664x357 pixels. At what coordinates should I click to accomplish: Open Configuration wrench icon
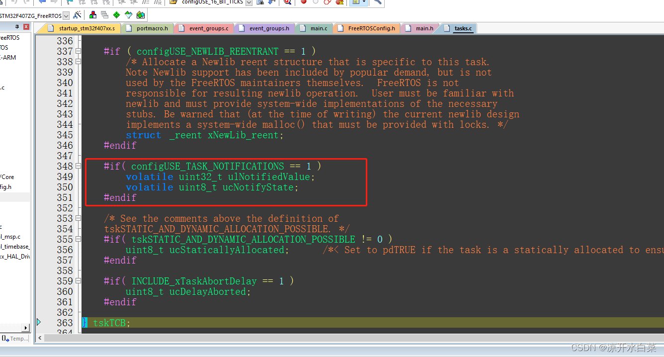pos(378,2)
